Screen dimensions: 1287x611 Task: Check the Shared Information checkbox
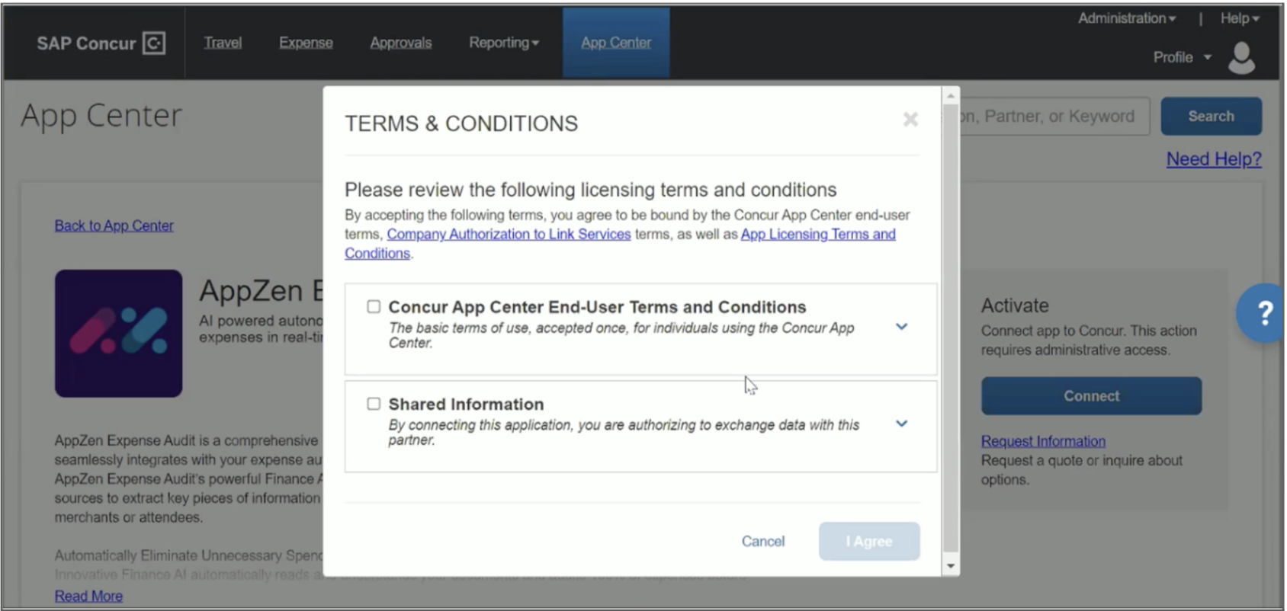click(374, 404)
